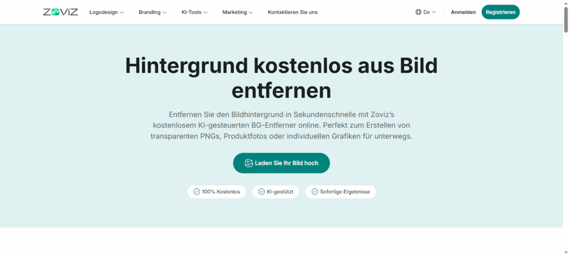Click the Anmelden link
The width and height of the screenshot is (569, 256).
tap(463, 12)
